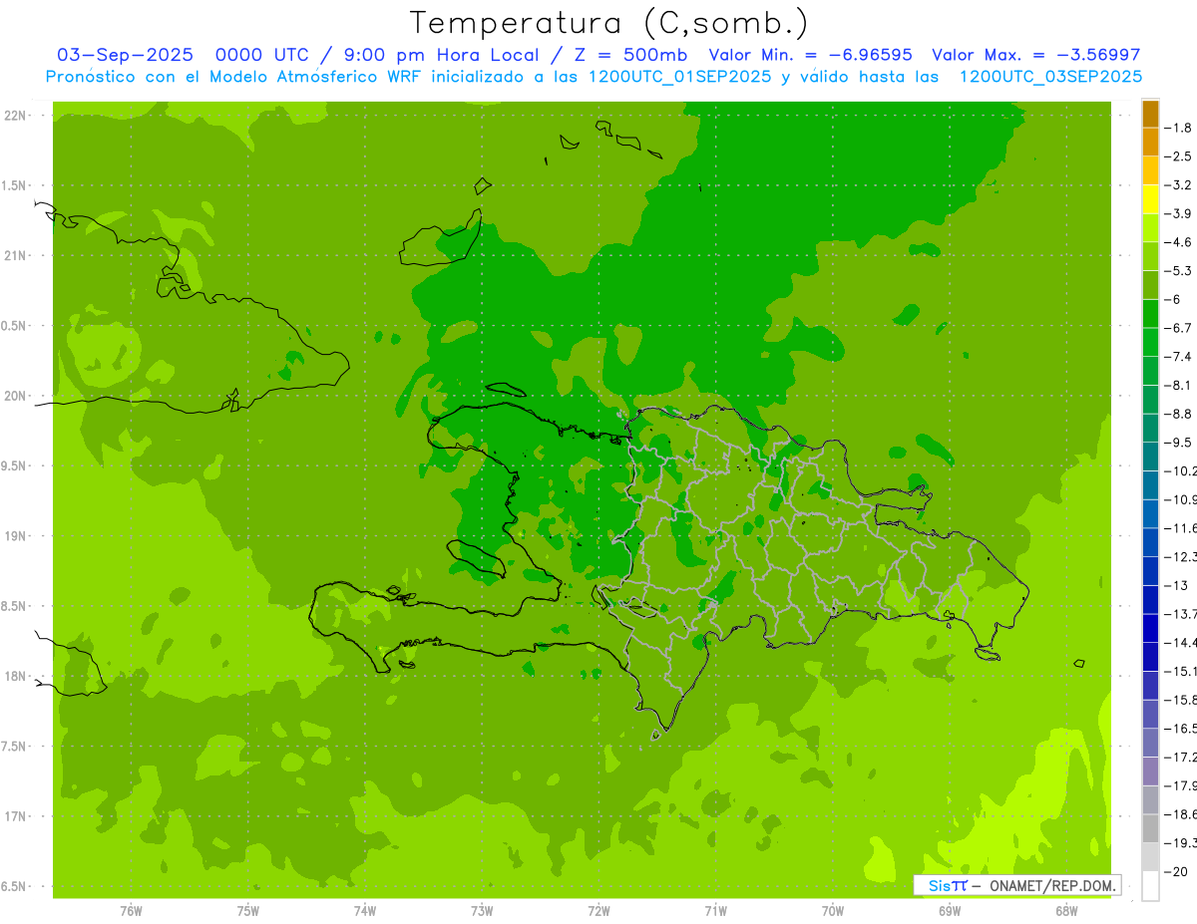Click the -19.3 legend value
Screen dimensions: 1197x924
pyautogui.click(x=1181, y=842)
